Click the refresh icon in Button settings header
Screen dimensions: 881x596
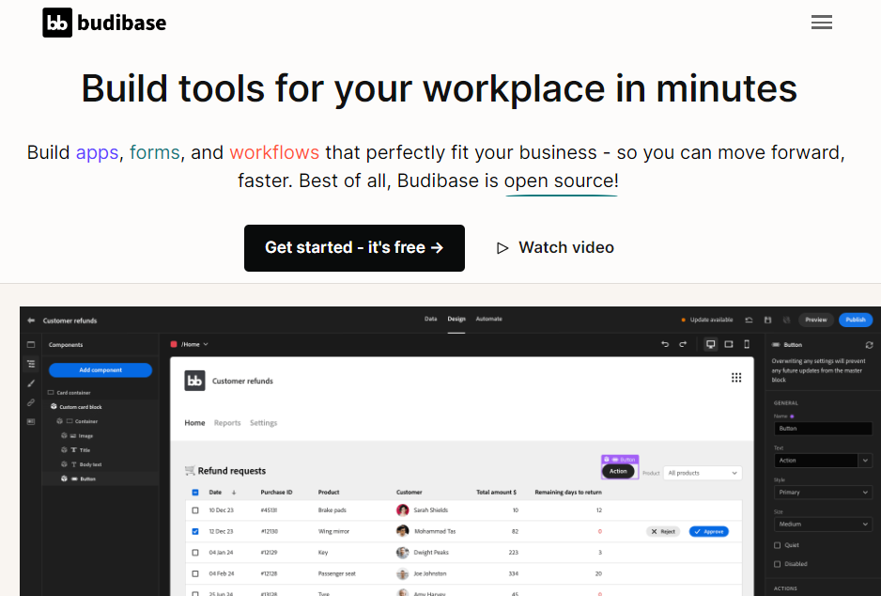869,345
